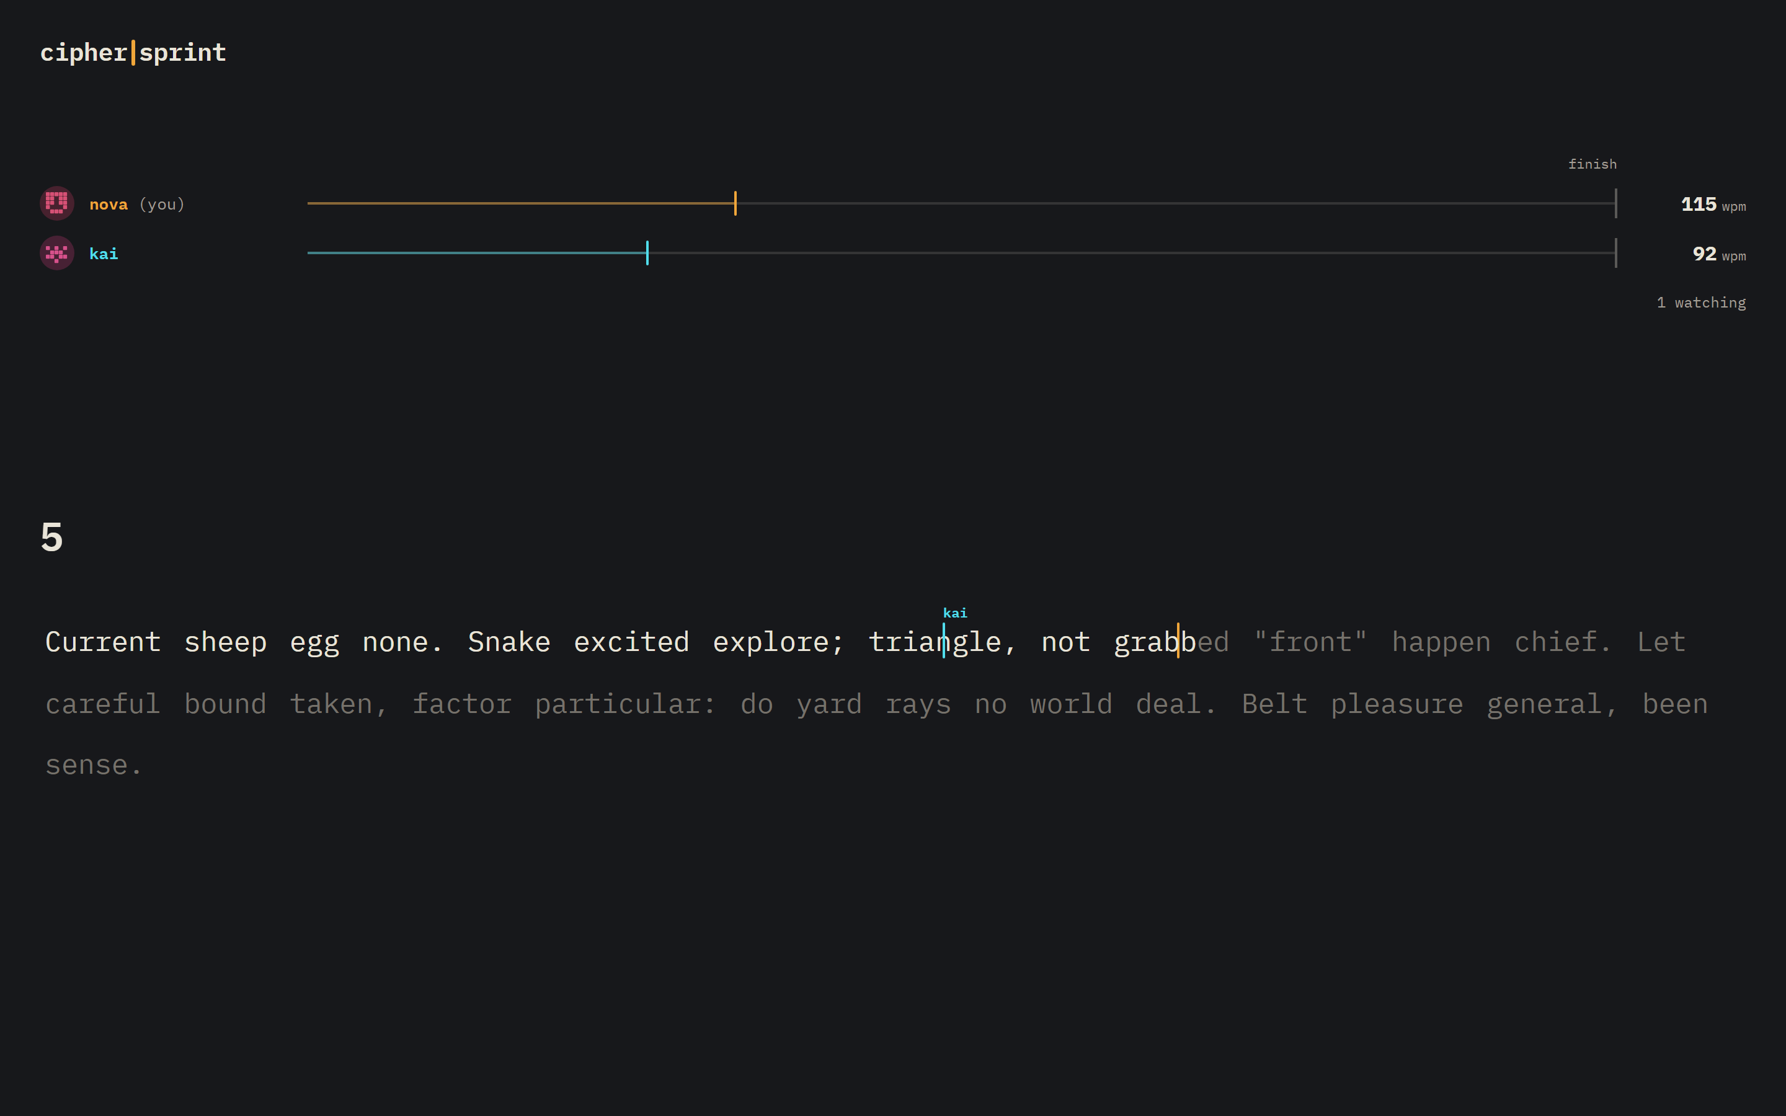
Task: Click the word "particular:" in the passage
Action: [625, 705]
